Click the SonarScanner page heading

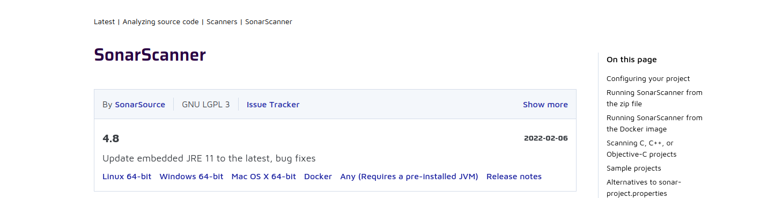[x=150, y=55]
